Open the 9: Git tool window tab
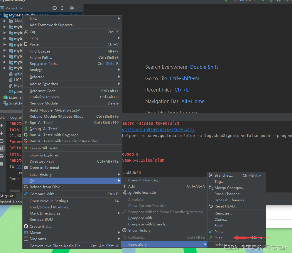This screenshot has width=292, height=253. click(7, 196)
